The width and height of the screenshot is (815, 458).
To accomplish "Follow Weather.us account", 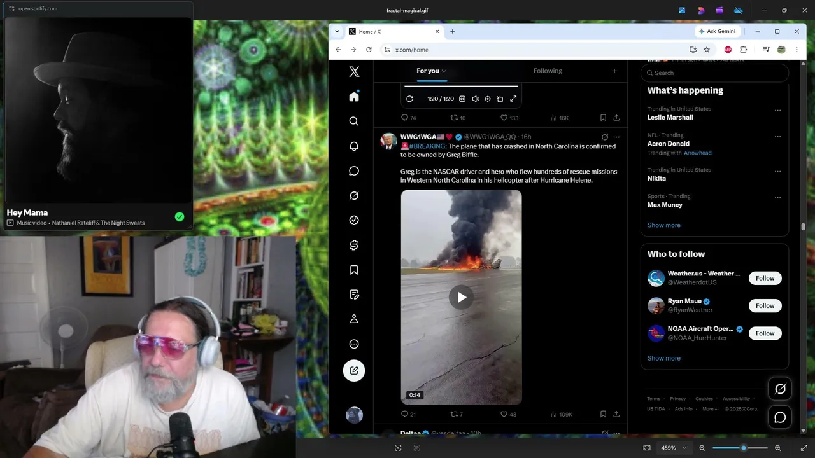I will (x=765, y=278).
